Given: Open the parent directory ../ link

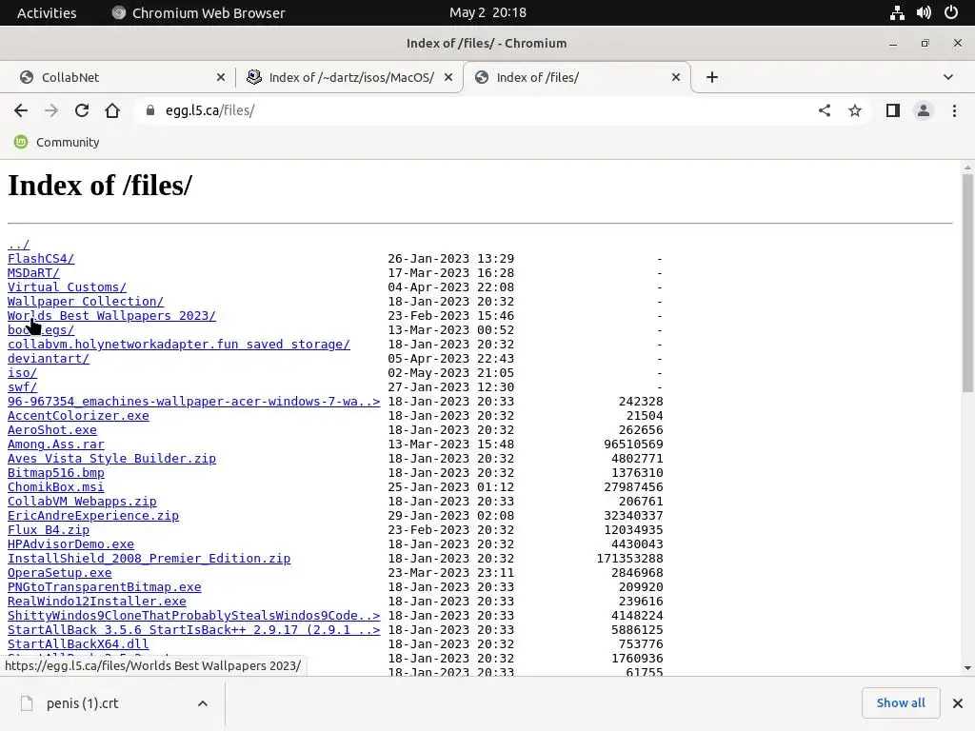Looking at the screenshot, I should click(x=19, y=245).
